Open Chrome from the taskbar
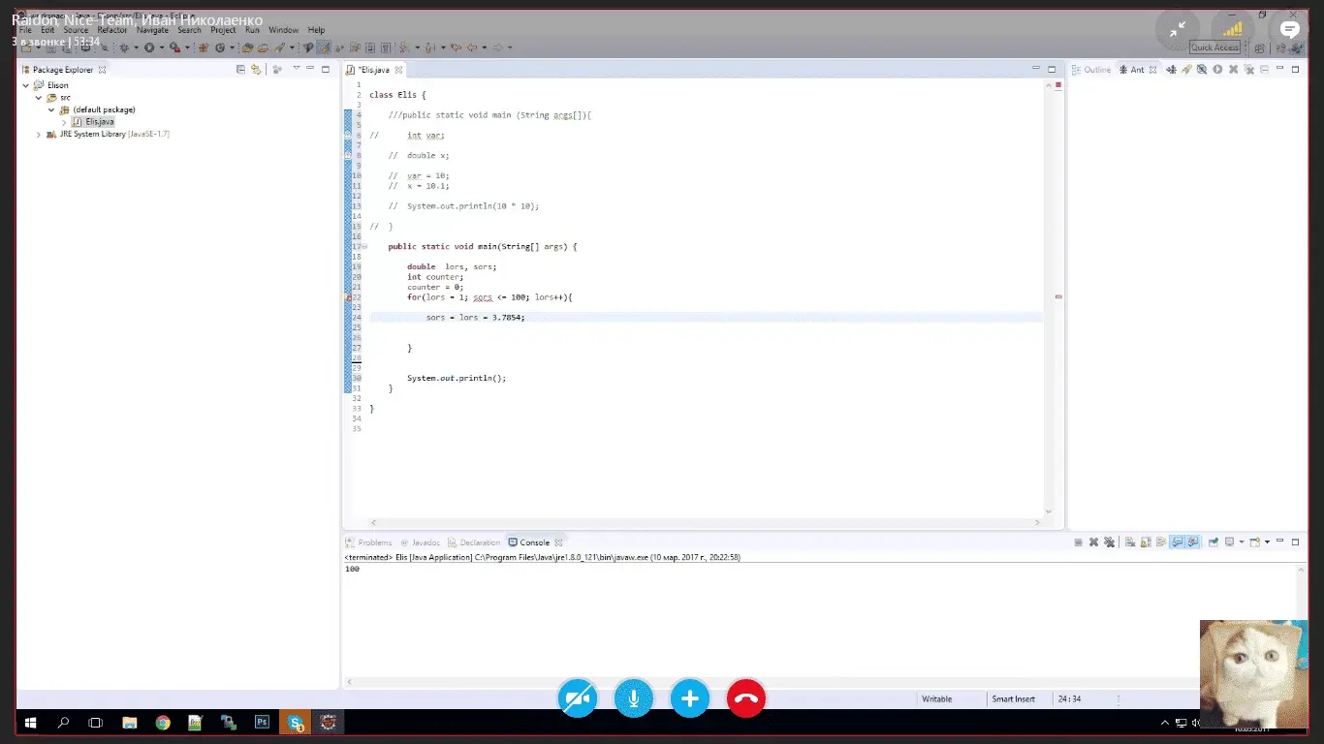Viewport: 1324px width, 744px height. (163, 723)
